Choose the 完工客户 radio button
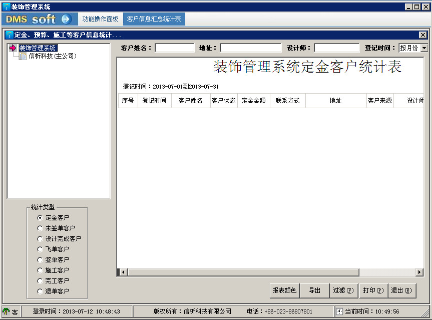This screenshot has width=432, height=320. tap(40, 280)
